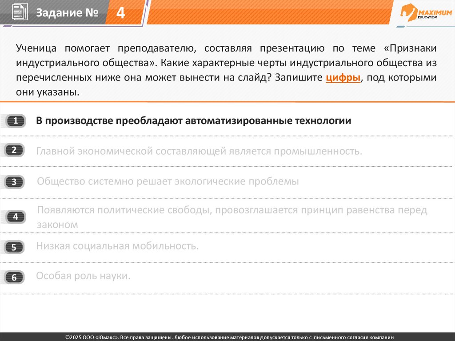Click "В производстве преобладают автоматизированные технологии"
Screen dimensions: 455x341
click(x=194, y=121)
